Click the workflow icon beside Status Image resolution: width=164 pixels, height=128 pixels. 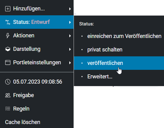[8, 22]
